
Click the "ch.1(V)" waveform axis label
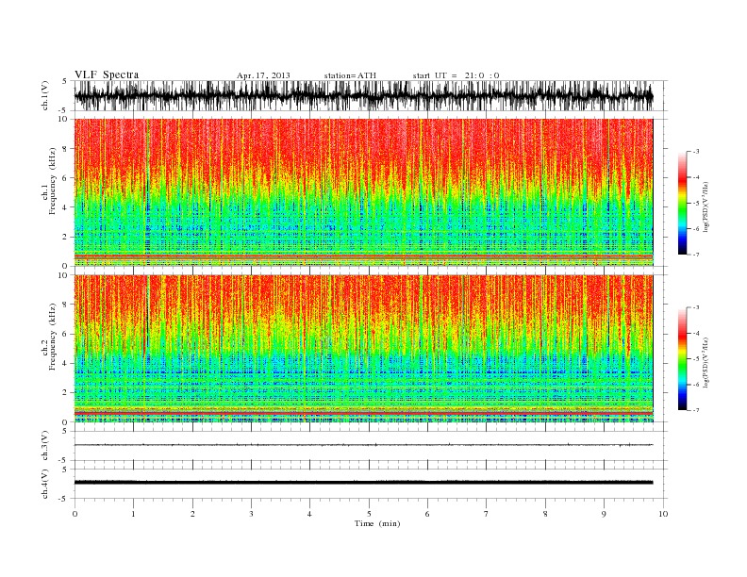point(44,96)
